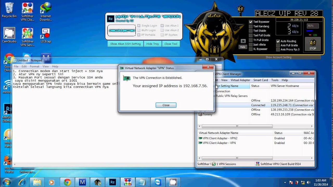Uncheck Auto Routing checkbox
333x187 pixels.
pyautogui.click(x=278, y=41)
